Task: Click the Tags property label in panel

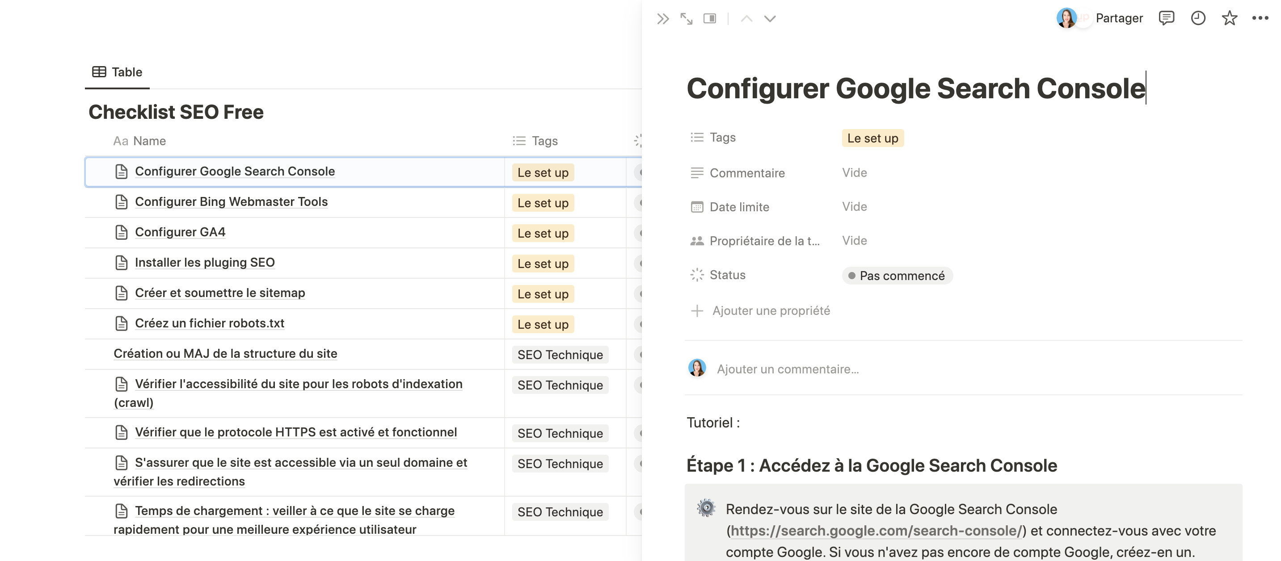Action: point(713,138)
